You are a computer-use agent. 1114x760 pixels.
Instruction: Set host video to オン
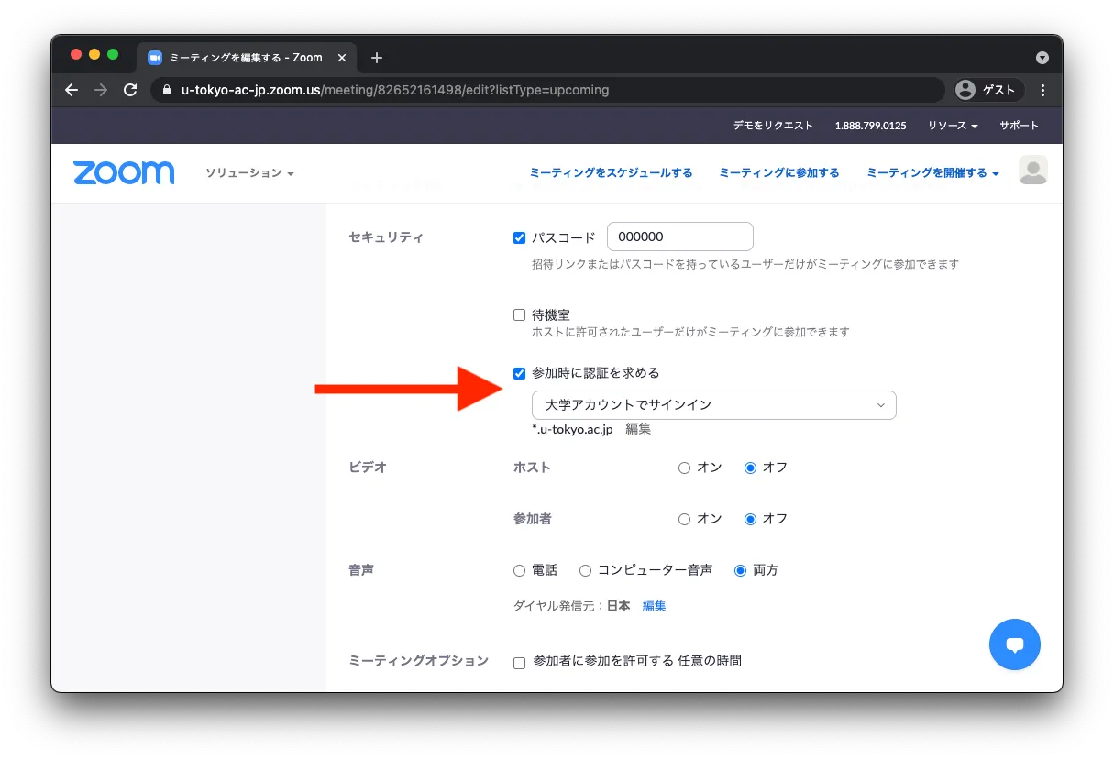tap(684, 468)
